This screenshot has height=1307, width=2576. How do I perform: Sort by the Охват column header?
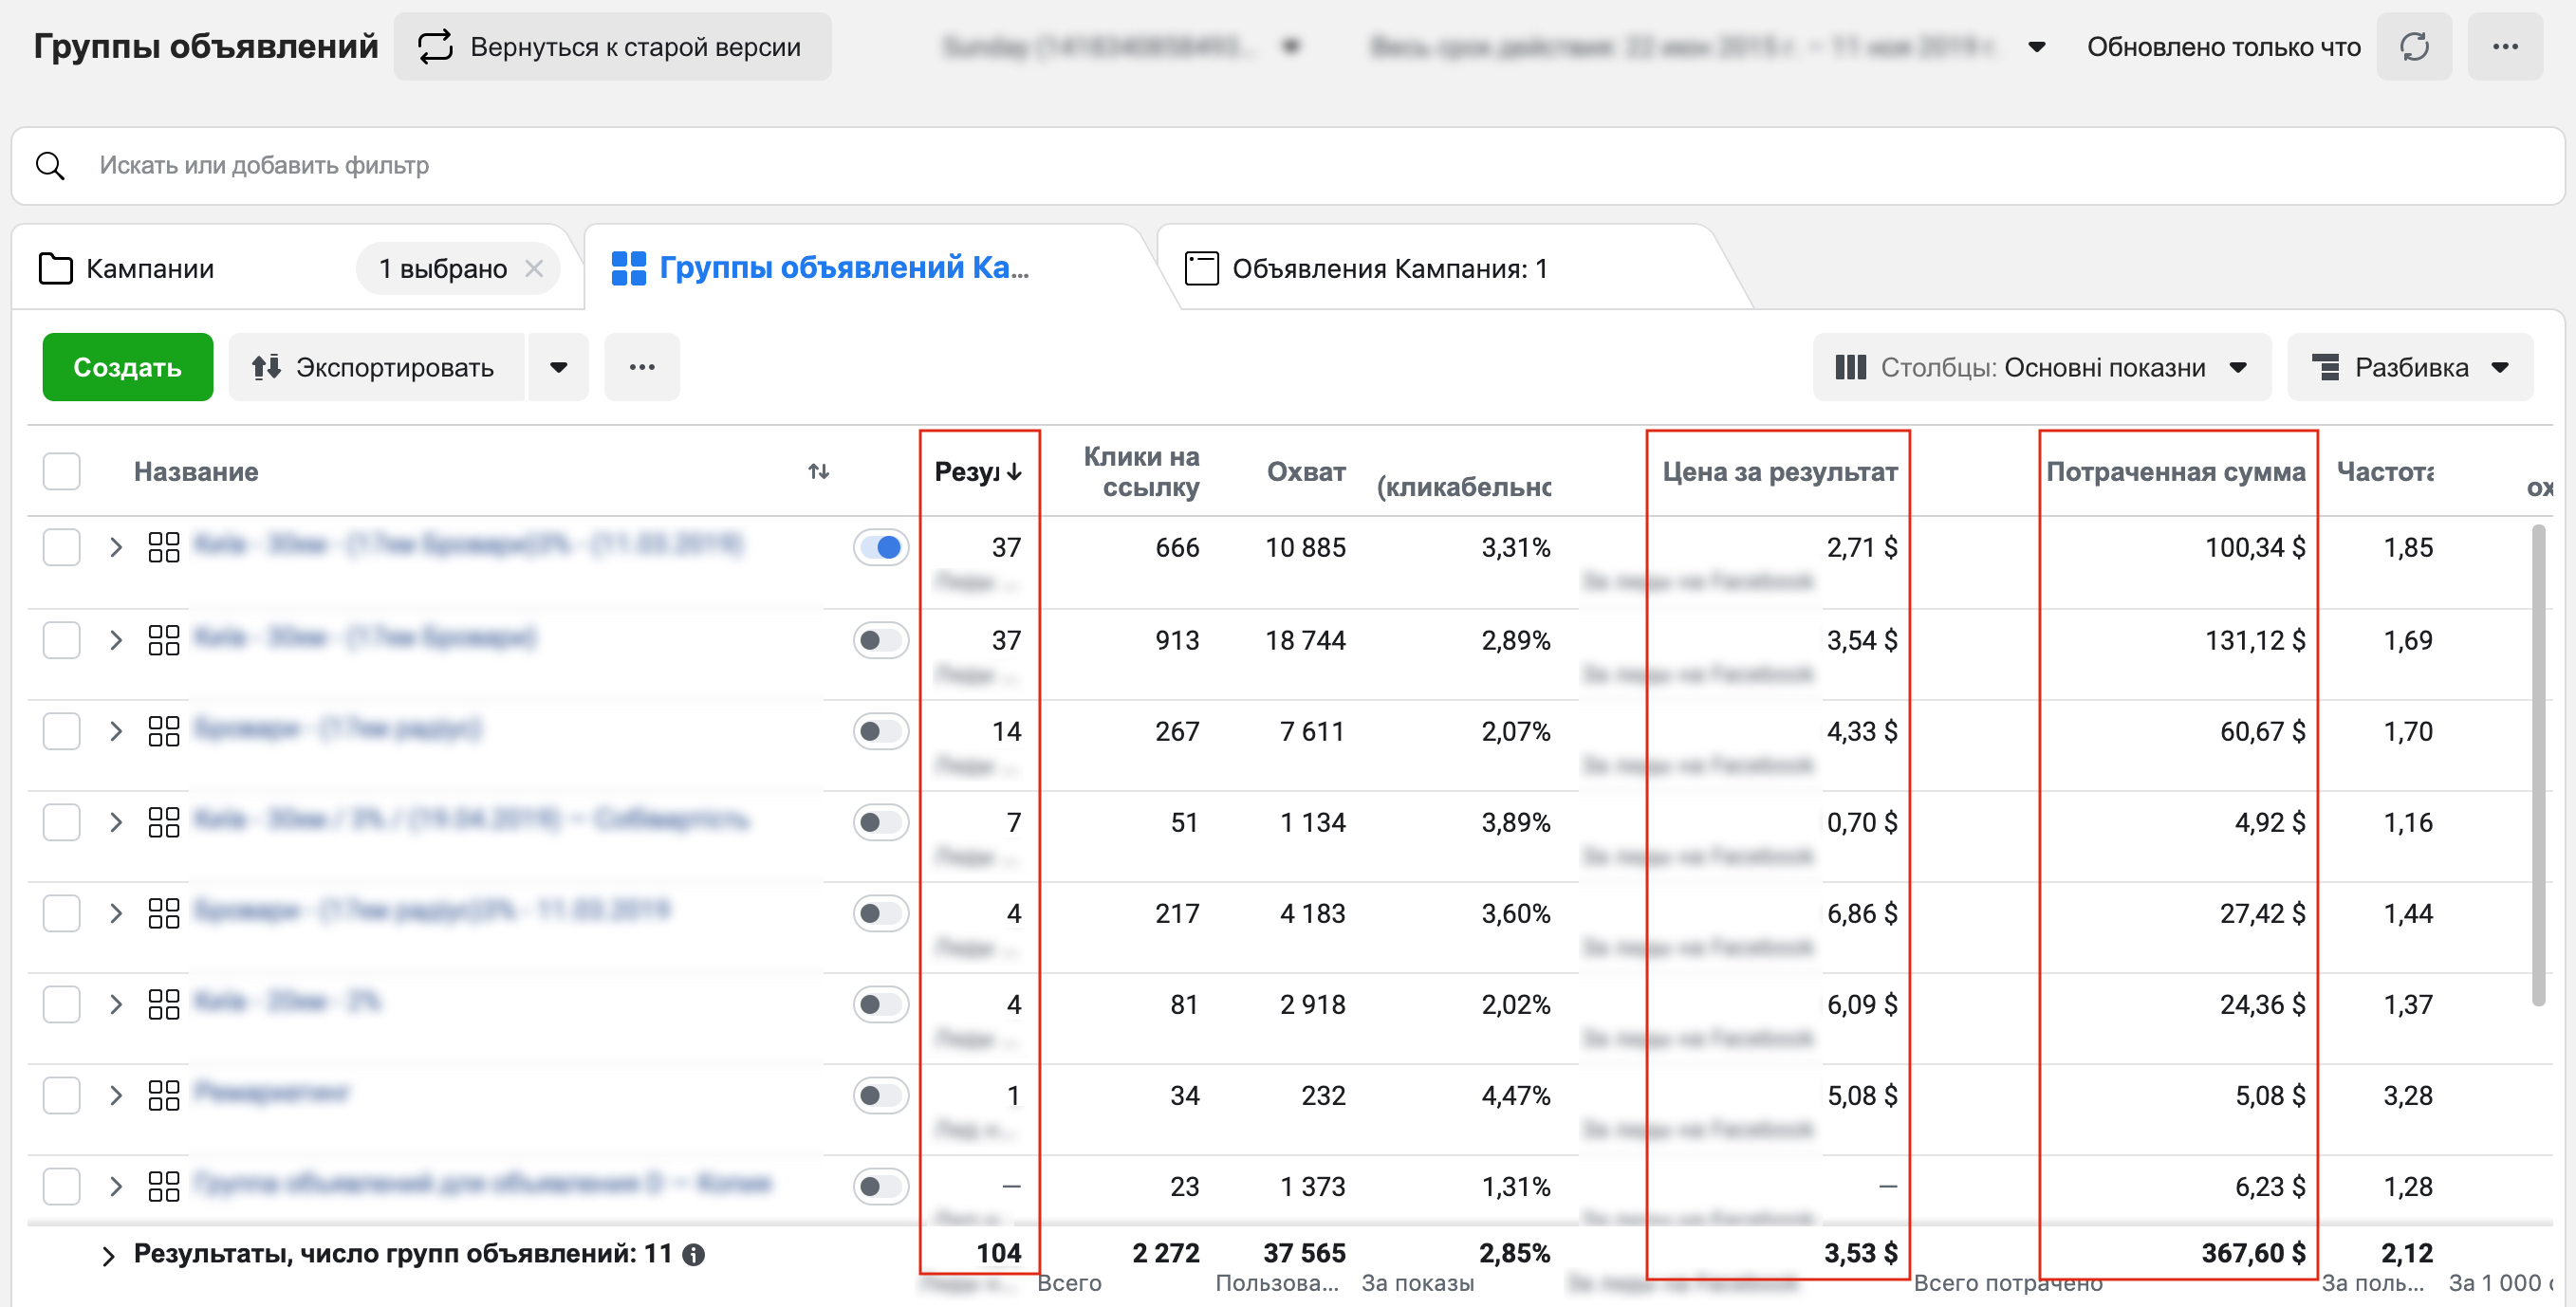(1306, 471)
